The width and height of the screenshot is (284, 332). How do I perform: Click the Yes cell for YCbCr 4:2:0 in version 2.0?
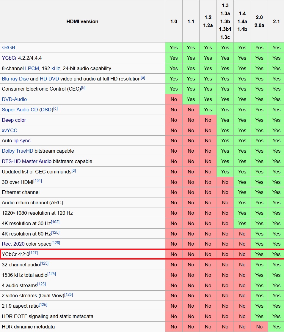point(259,254)
